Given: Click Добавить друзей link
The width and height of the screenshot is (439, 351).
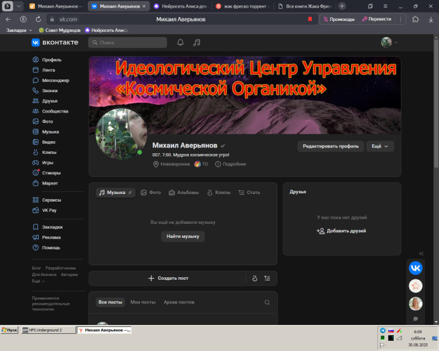Looking at the screenshot, I should click(x=342, y=231).
